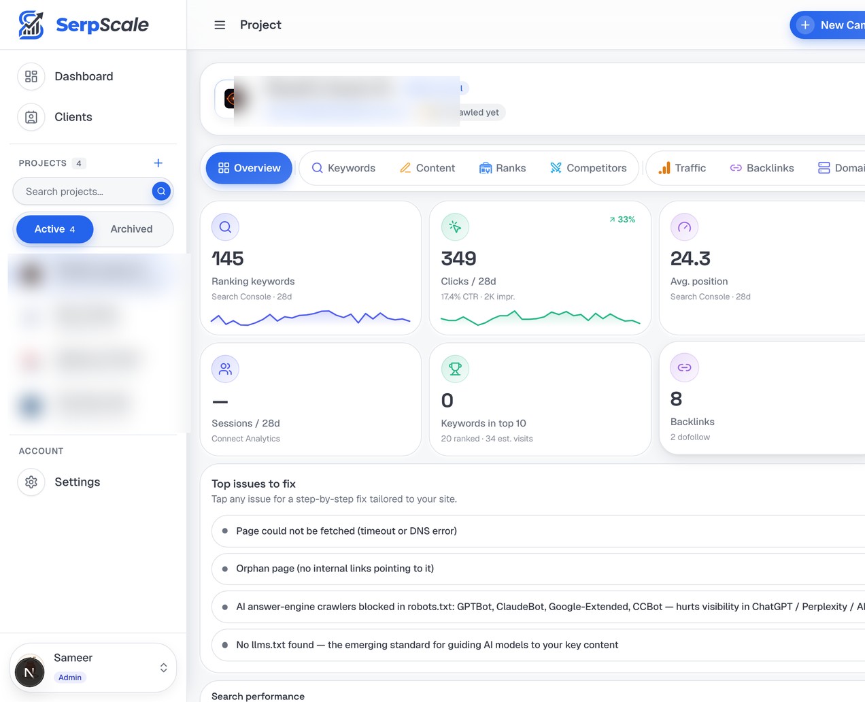Image resolution: width=865 pixels, height=702 pixels.
Task: Switch to the Keywords tab
Action: 343,168
